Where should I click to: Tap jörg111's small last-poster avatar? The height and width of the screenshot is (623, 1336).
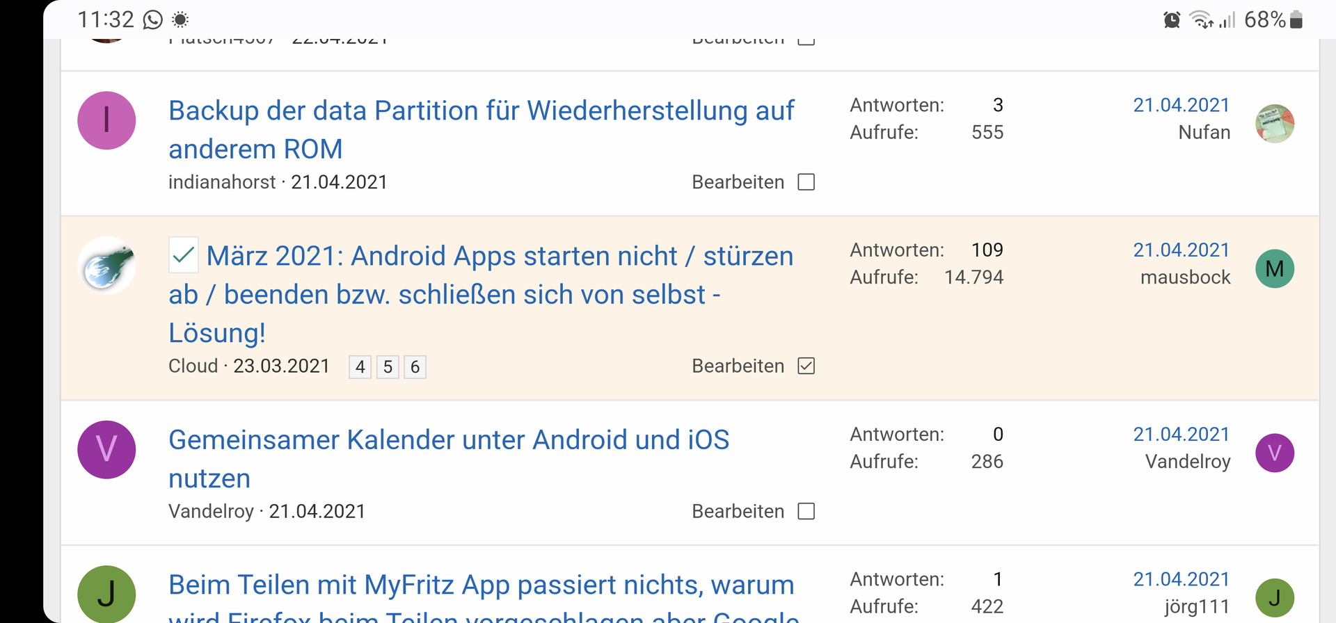[x=1274, y=598]
